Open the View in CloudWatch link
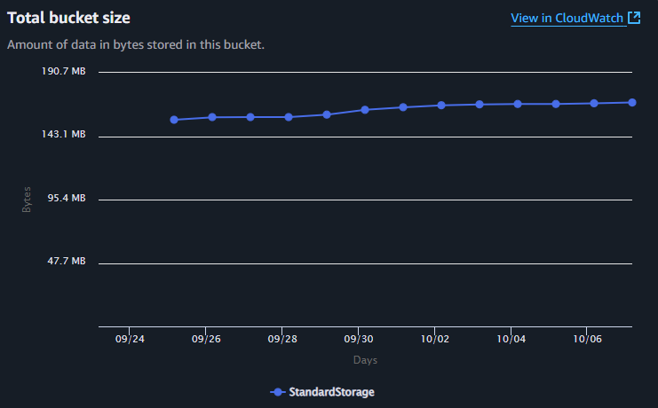 (x=567, y=18)
